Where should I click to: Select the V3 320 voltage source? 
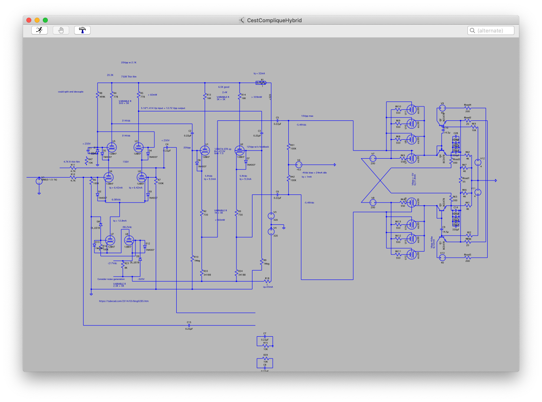tap(271, 216)
